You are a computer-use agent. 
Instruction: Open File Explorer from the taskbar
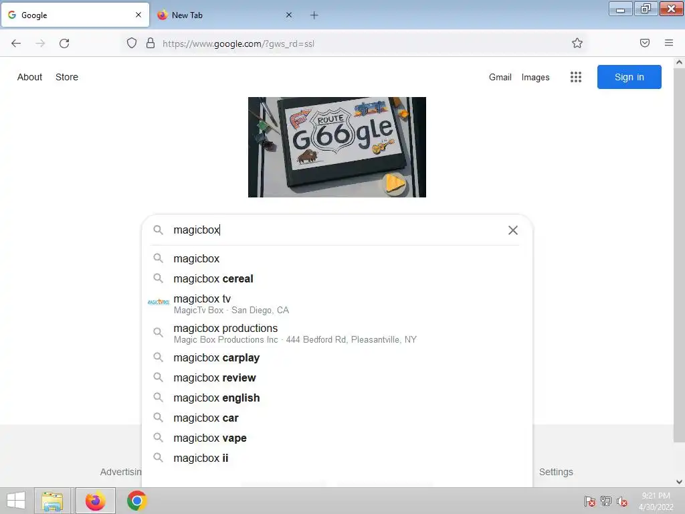click(x=52, y=501)
